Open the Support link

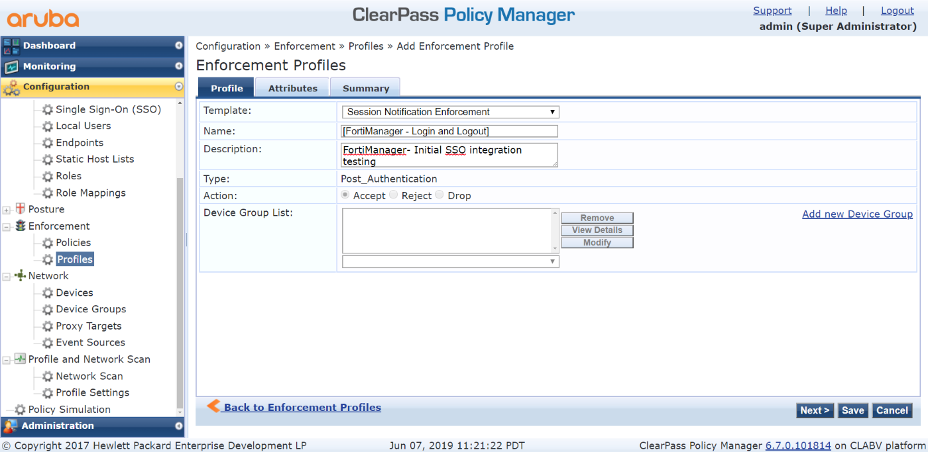[x=772, y=11]
